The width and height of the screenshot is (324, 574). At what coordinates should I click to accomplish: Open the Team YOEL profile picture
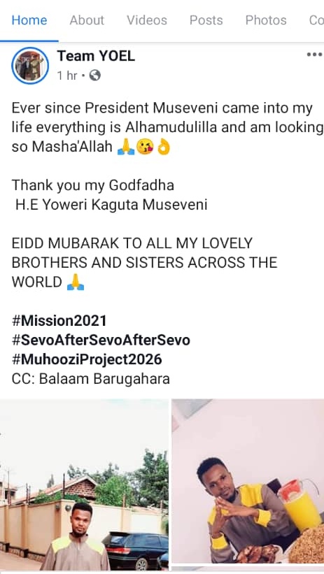pyautogui.click(x=30, y=66)
